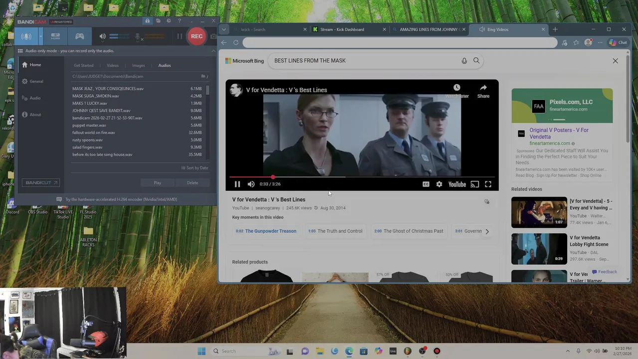Open the Sort by Date dropdown
638x359 pixels.
(194, 168)
